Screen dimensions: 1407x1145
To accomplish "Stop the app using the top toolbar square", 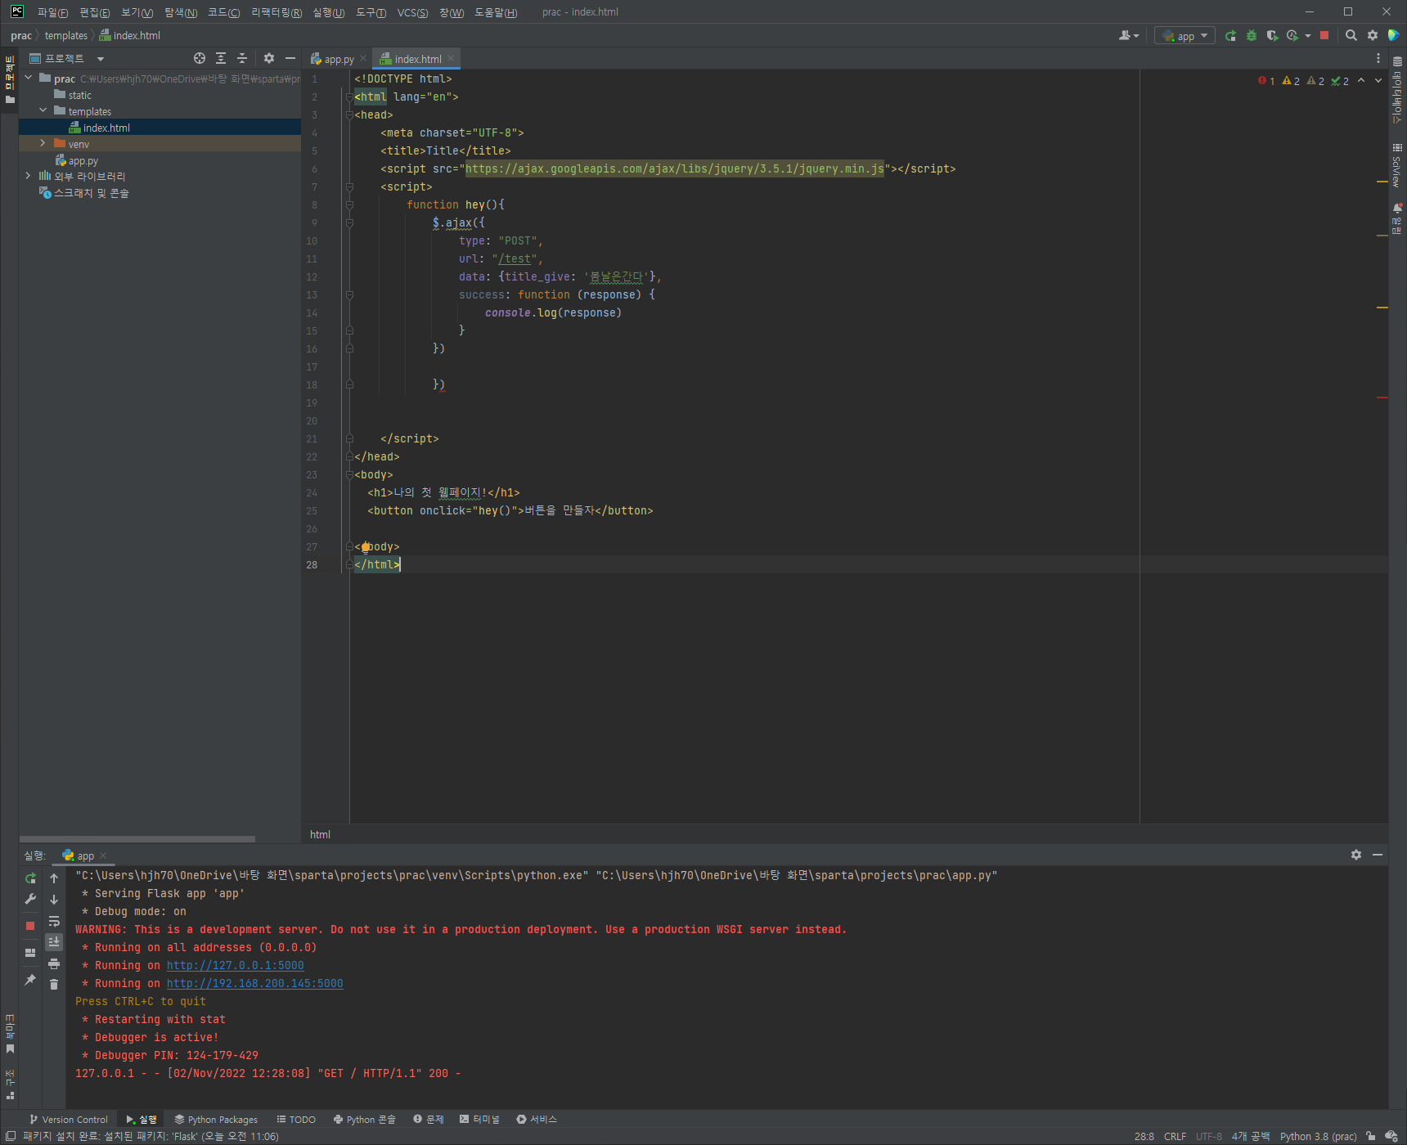I will pos(1324,36).
